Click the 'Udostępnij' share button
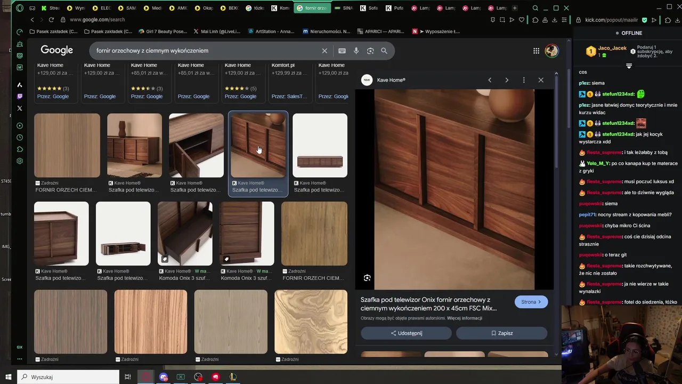The width and height of the screenshot is (682, 384). pos(406,333)
